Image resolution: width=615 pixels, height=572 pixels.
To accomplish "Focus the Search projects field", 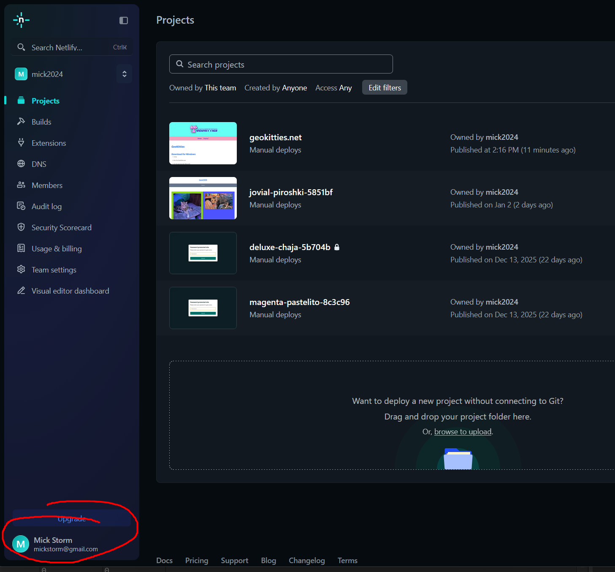I will click(x=281, y=64).
